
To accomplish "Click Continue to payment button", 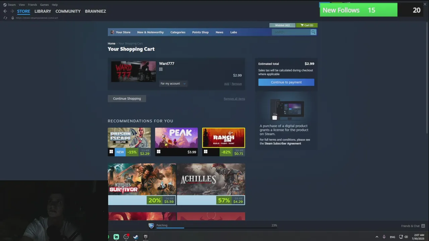I will (x=286, y=82).
